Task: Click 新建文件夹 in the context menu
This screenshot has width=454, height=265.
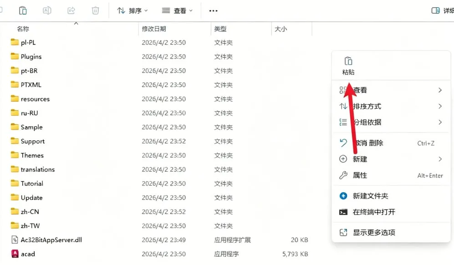Action: 391,196
